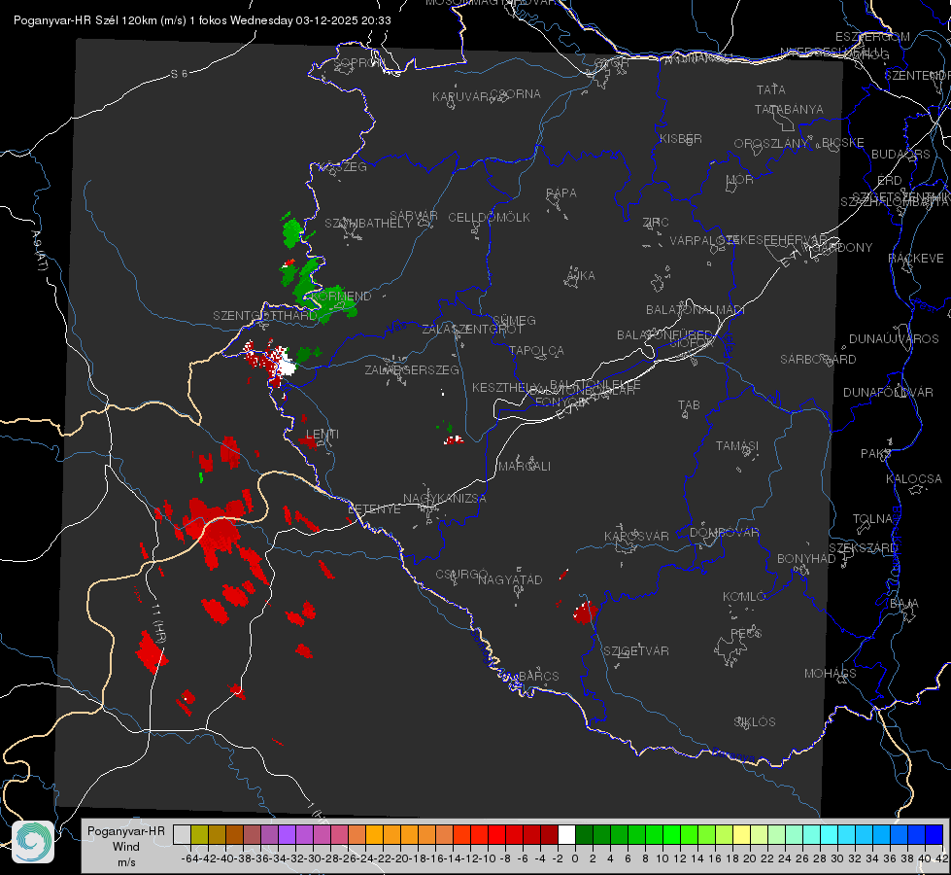
Task: Click the 'TATA' city label
Action: point(771,89)
